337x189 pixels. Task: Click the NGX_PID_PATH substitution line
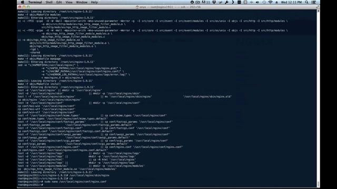point(81,68)
